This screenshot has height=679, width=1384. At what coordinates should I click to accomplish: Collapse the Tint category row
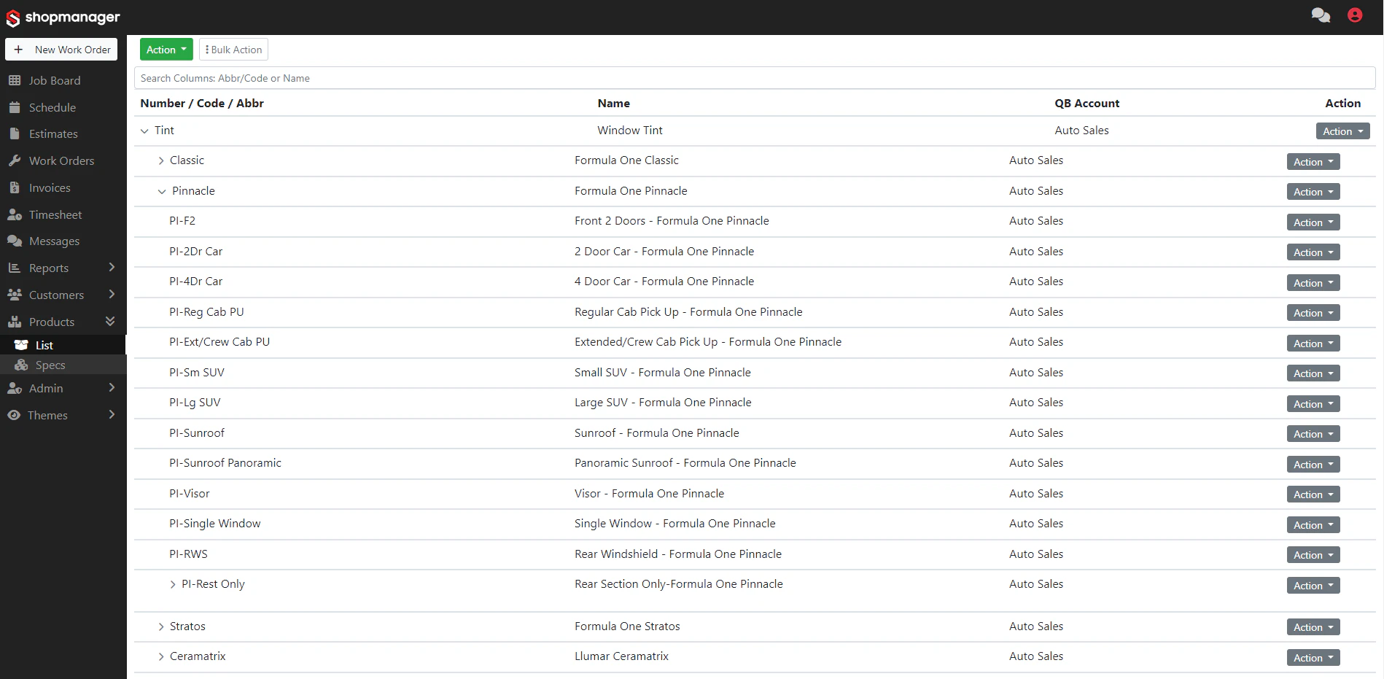click(x=144, y=131)
